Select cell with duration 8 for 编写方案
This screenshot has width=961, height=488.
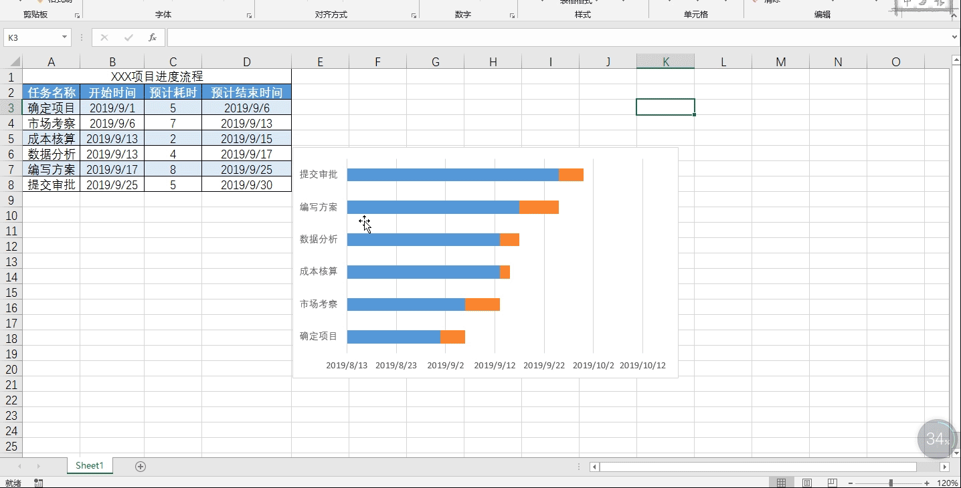coord(173,169)
